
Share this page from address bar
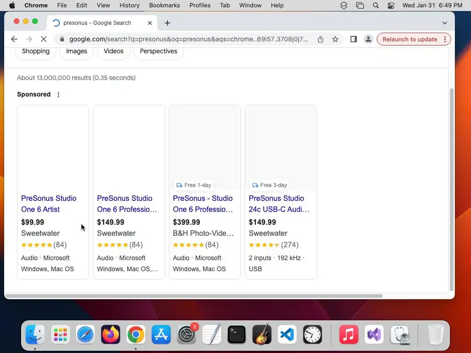pos(321,39)
